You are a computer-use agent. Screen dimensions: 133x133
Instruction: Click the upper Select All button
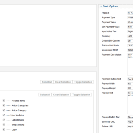tap(47, 82)
